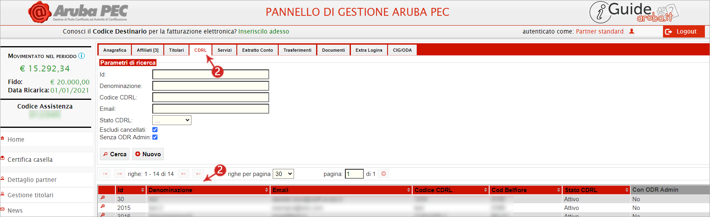The image size is (710, 217).
Task: Open News in the sidebar
Action: coord(15,210)
